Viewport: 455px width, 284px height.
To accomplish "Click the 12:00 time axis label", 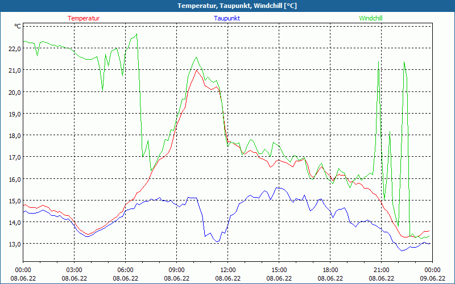I will pyautogui.click(x=228, y=270).
